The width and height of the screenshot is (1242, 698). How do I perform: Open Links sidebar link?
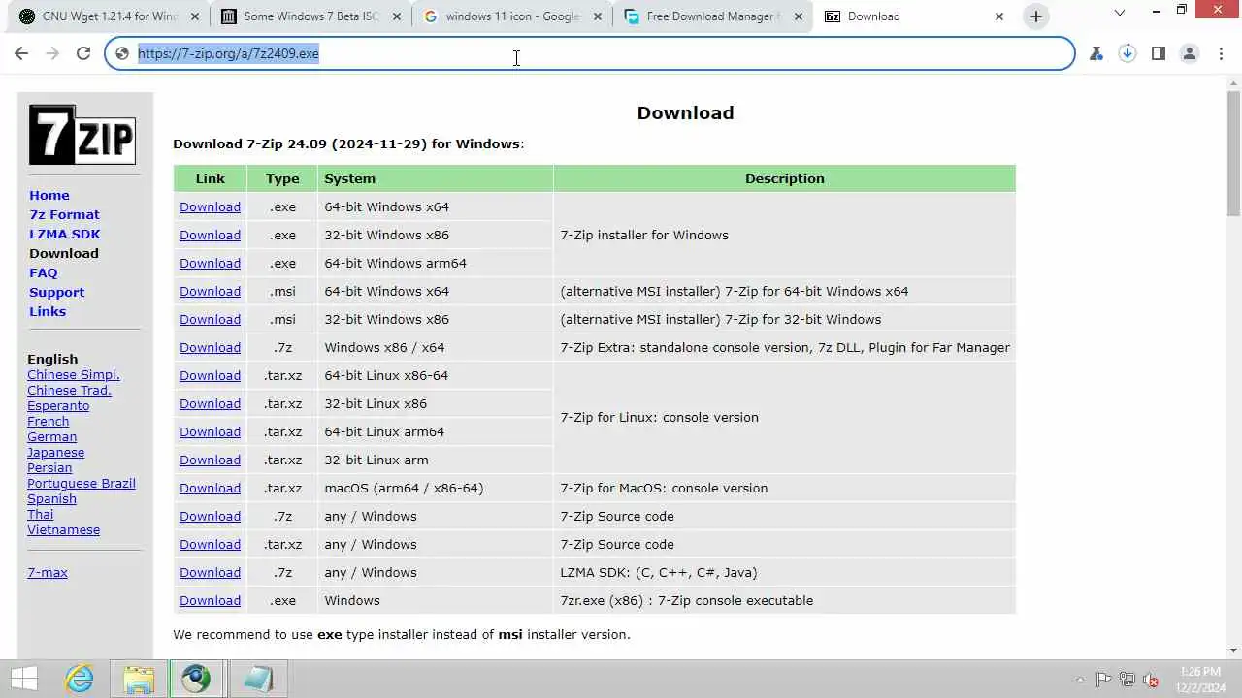(48, 311)
